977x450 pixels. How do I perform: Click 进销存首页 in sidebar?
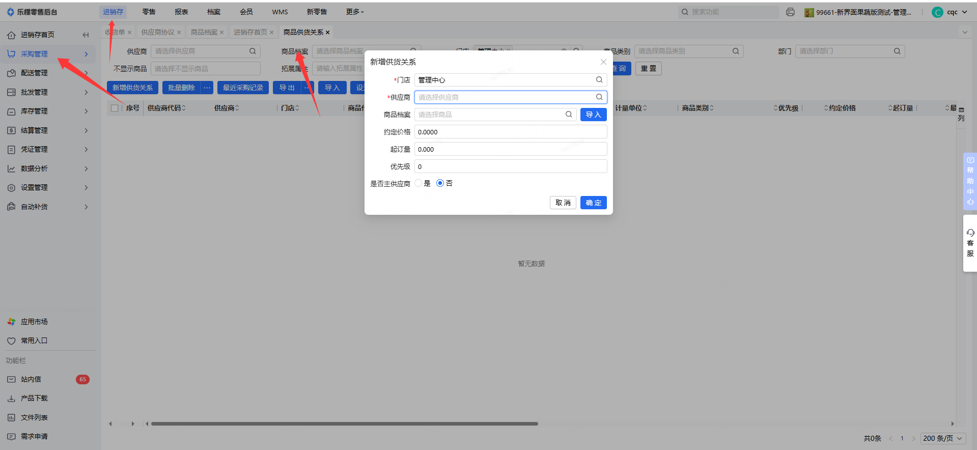coord(38,35)
